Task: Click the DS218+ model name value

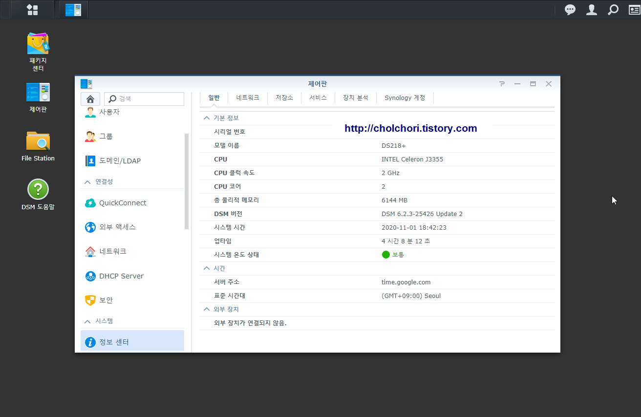Action: tap(394, 146)
